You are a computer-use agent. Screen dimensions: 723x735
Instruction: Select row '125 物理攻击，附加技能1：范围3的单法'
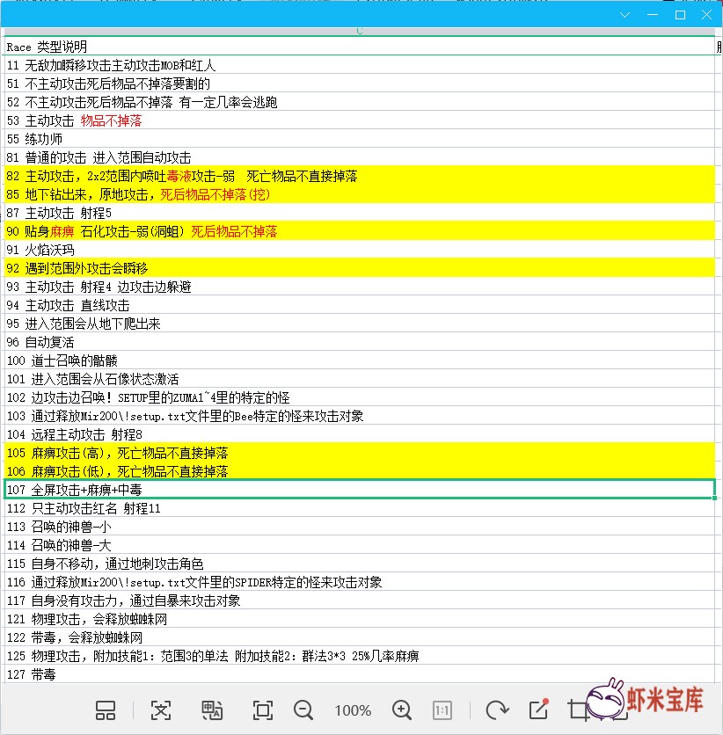pyautogui.click(x=359, y=656)
